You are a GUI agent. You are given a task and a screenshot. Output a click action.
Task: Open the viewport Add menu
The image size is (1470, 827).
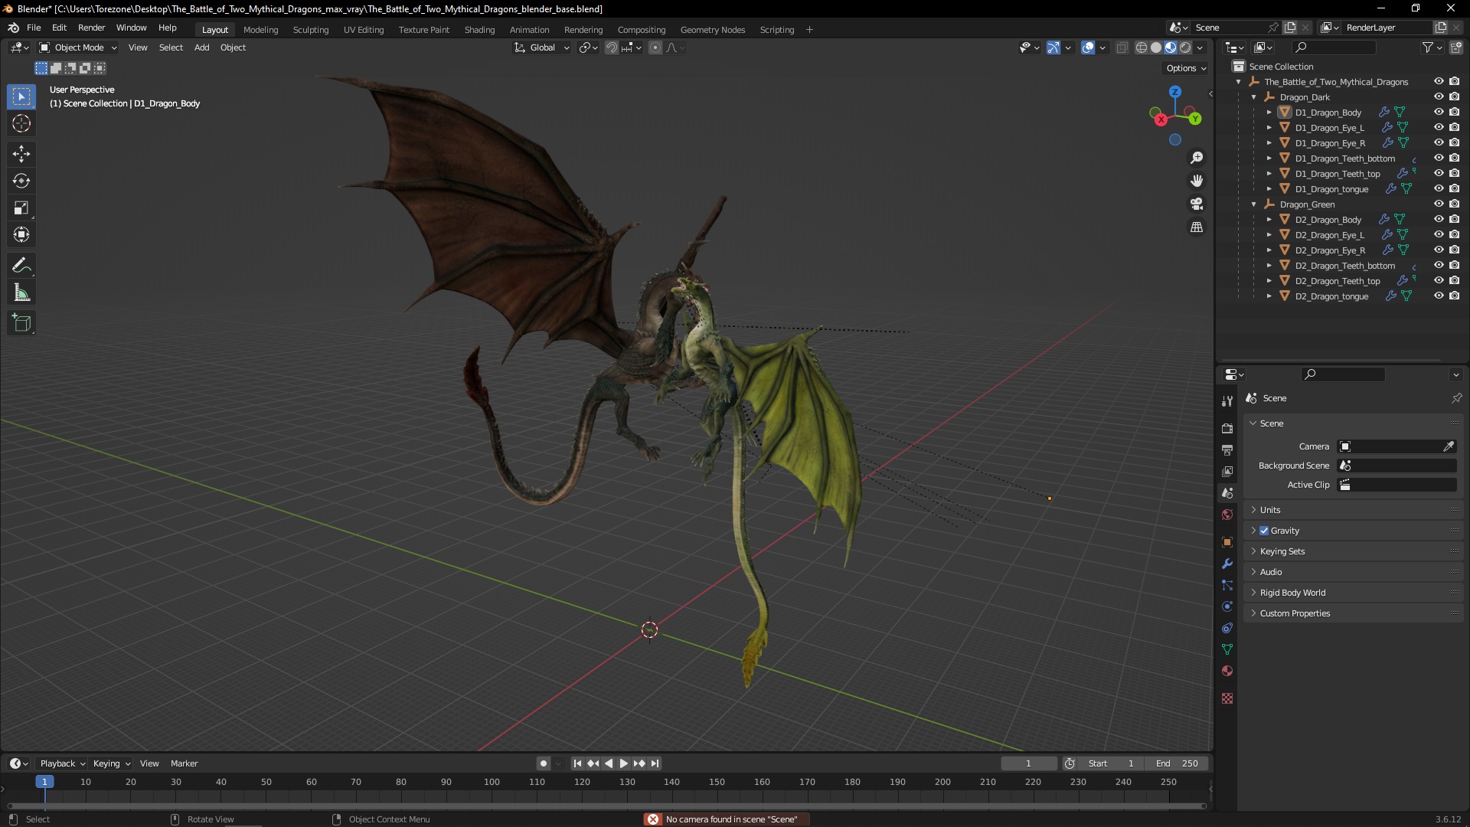201,47
